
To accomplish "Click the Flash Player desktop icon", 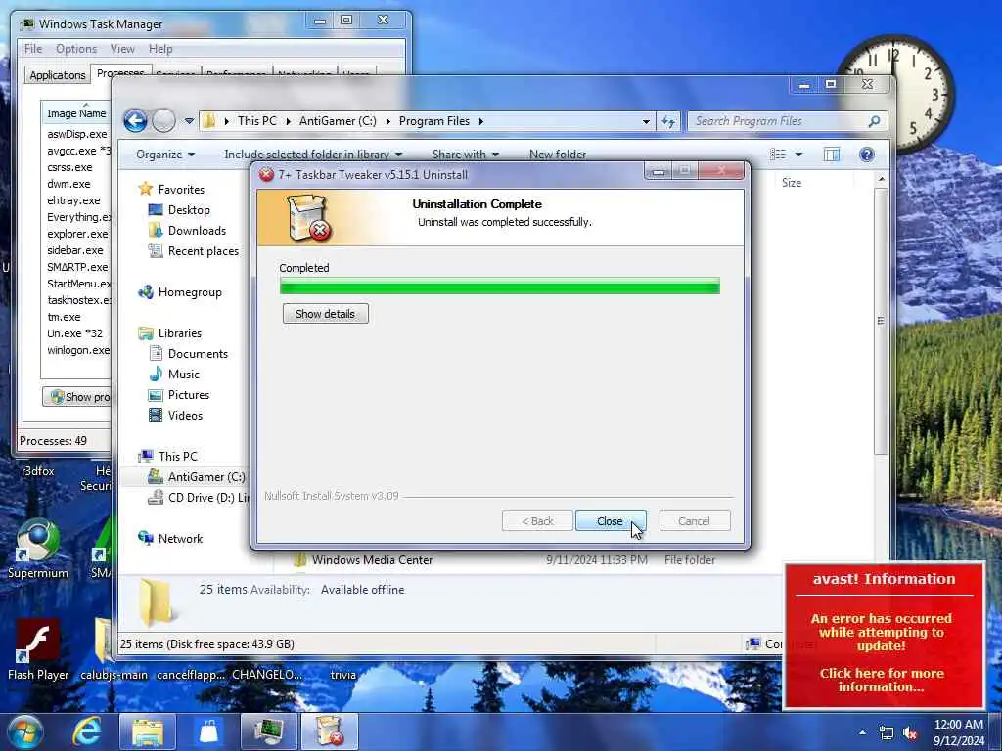I will [x=38, y=648].
